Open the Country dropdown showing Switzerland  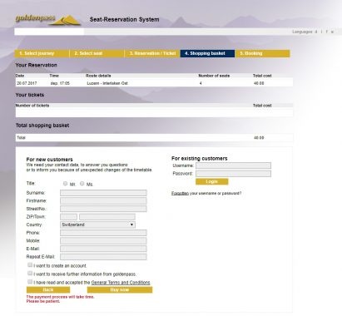97,225
